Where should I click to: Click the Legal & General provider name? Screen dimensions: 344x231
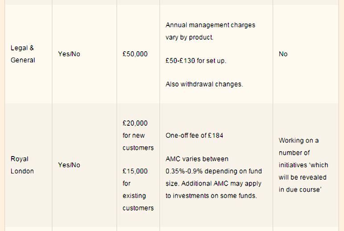pyautogui.click(x=23, y=54)
